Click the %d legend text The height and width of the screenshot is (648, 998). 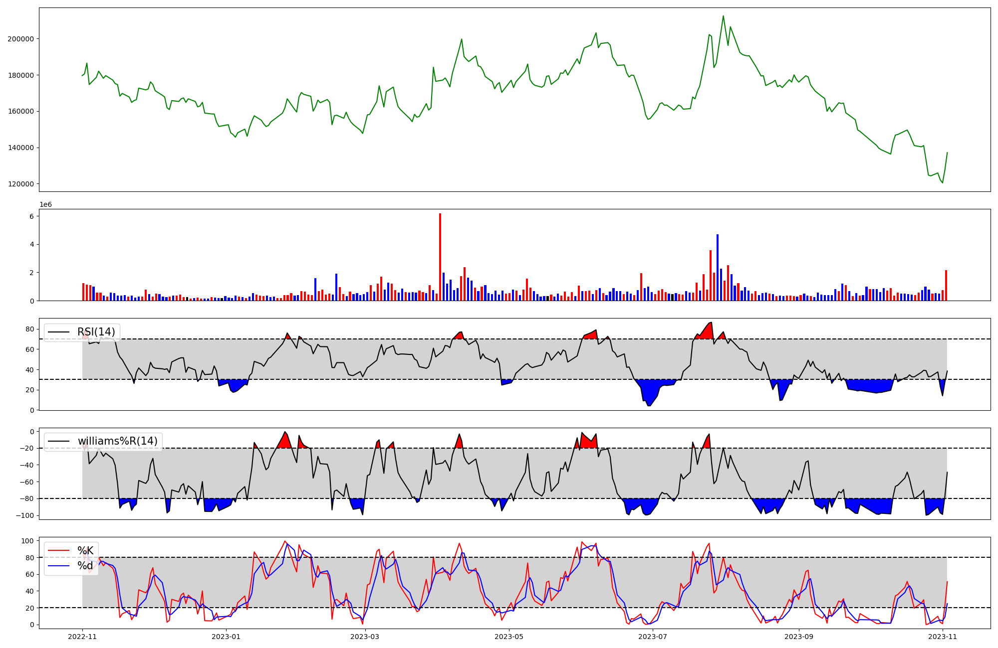85,566
